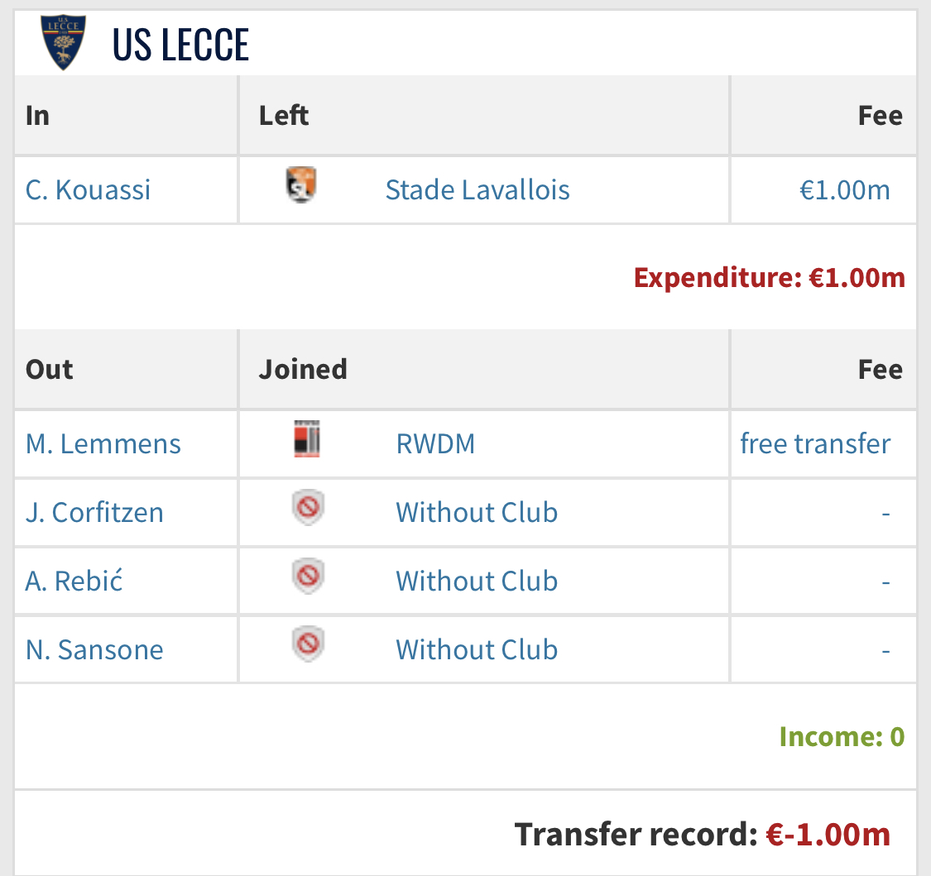Open N. Sansone player profile
This screenshot has height=876, width=931.
[x=94, y=650]
